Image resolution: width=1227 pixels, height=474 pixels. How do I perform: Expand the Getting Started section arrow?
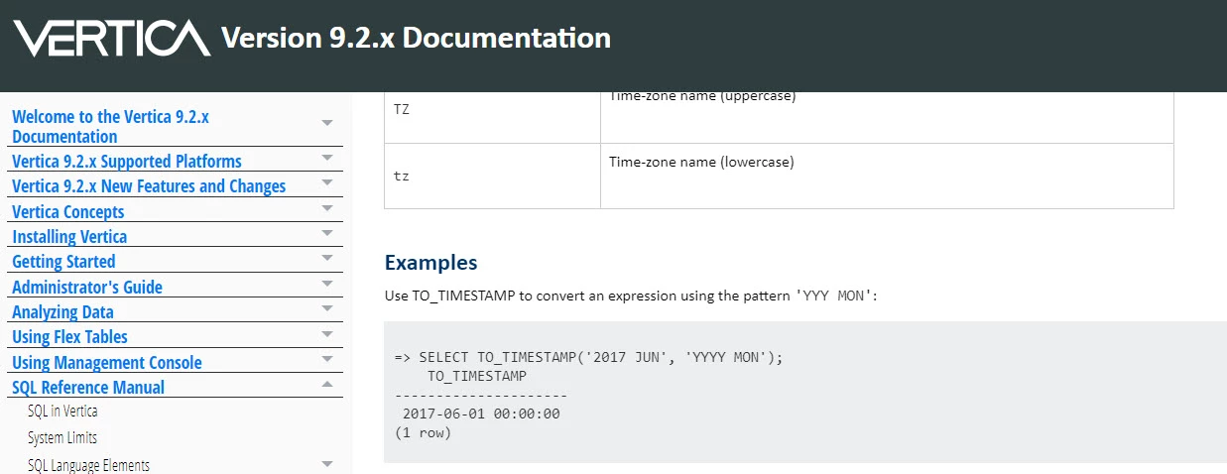click(x=327, y=258)
